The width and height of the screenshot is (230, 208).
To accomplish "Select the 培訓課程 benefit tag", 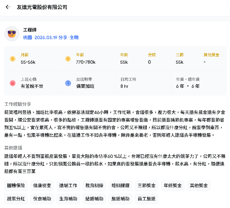I will click(x=120, y=186).
